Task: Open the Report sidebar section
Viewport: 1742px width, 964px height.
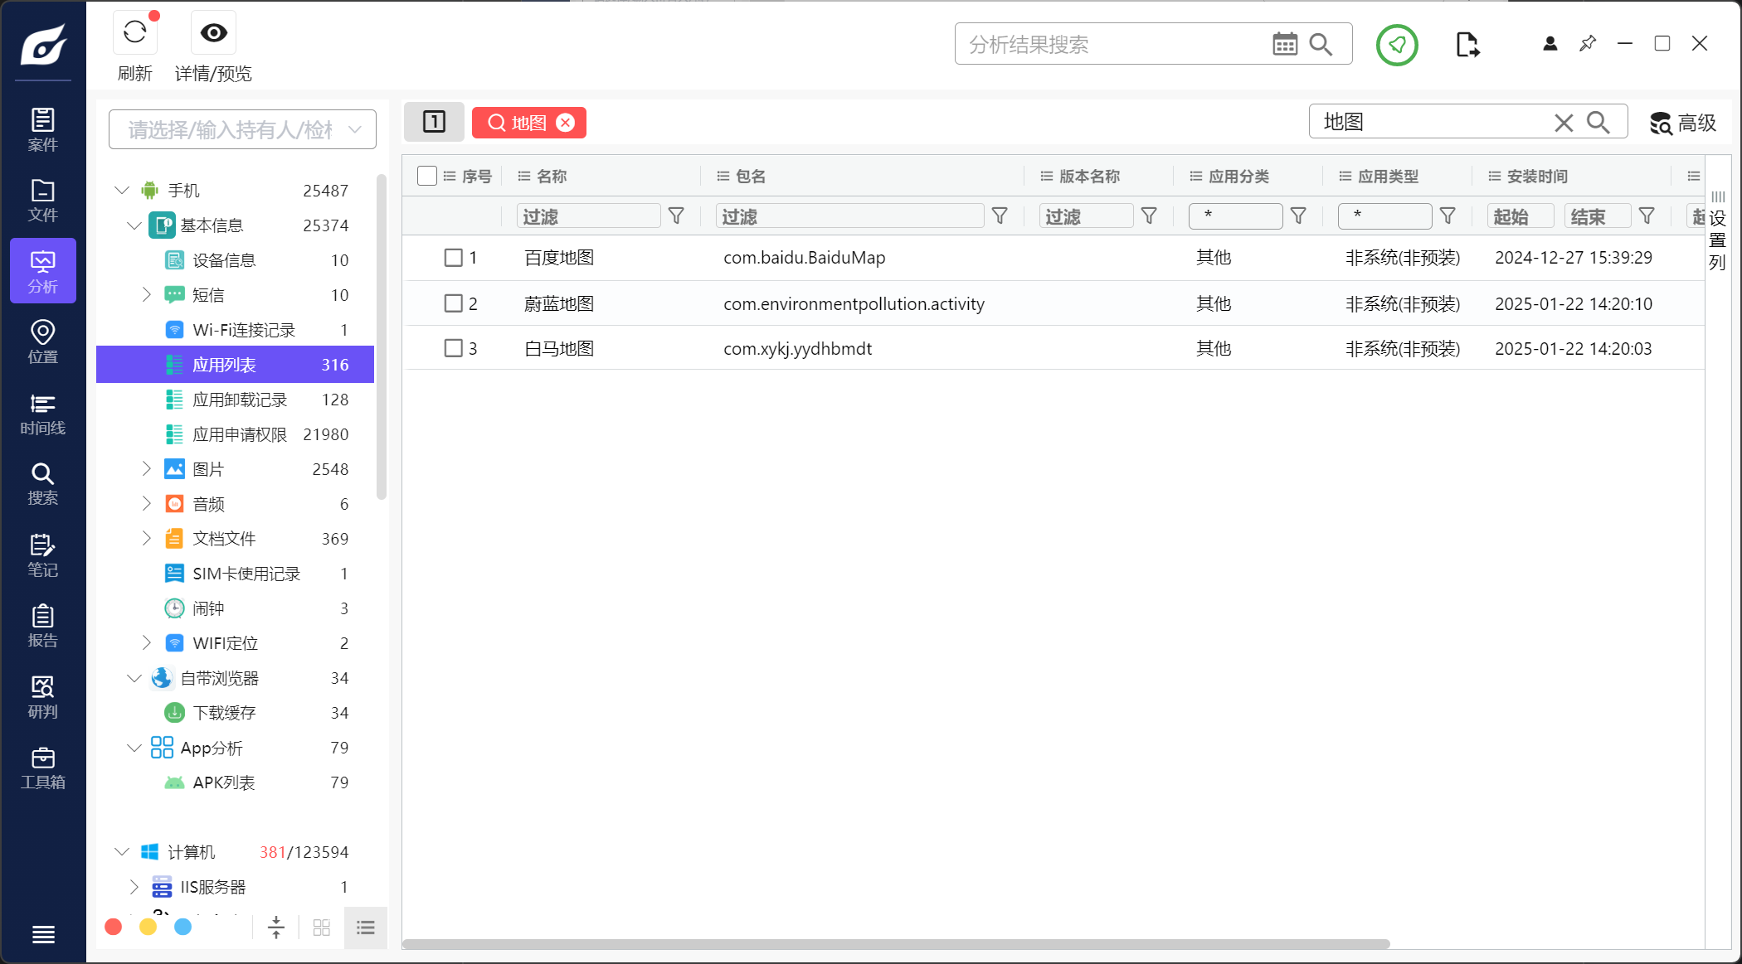Action: tap(43, 626)
